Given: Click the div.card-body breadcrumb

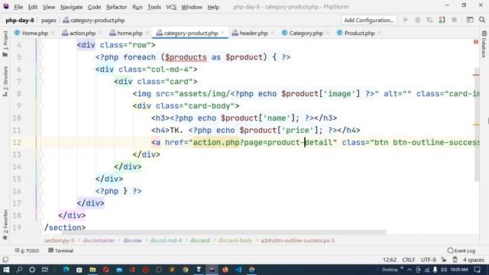Looking at the screenshot, I should pyautogui.click(x=235, y=241).
